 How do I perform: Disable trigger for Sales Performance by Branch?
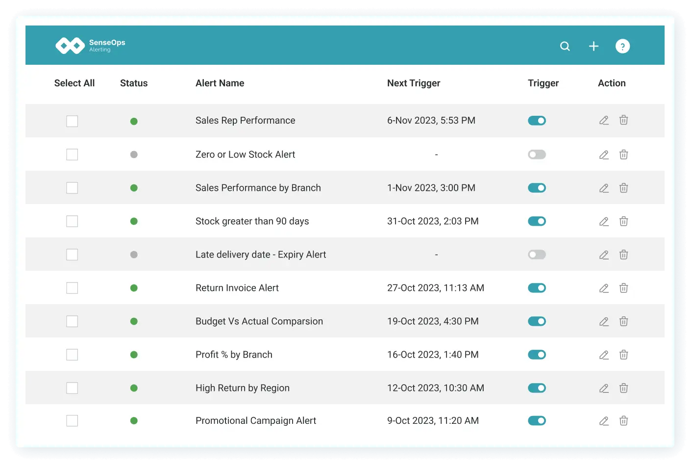[x=537, y=188]
